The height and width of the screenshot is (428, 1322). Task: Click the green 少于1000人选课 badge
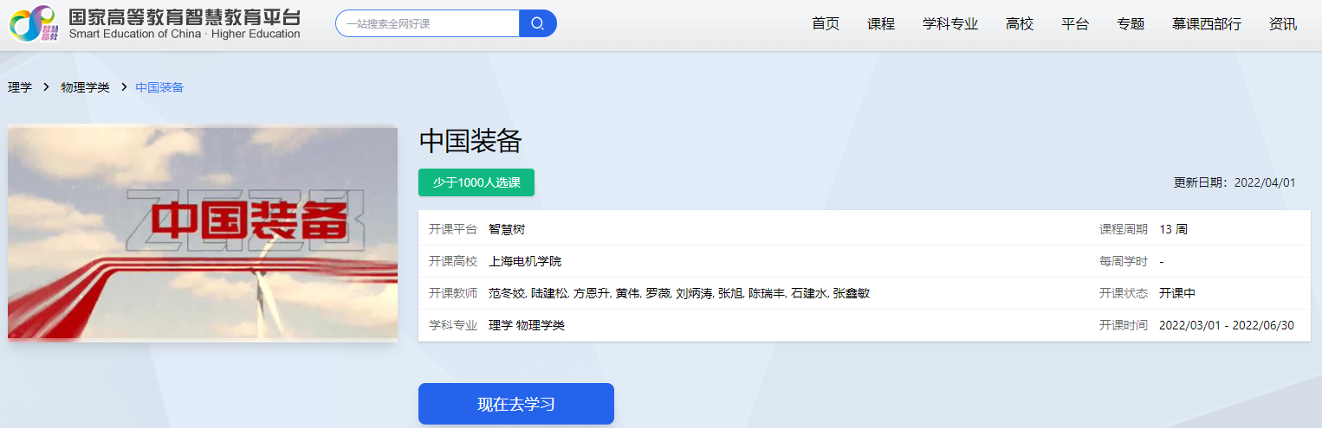click(476, 182)
